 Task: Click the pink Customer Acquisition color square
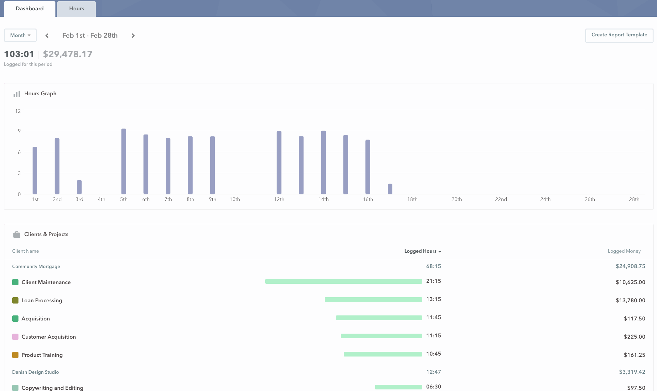click(15, 337)
